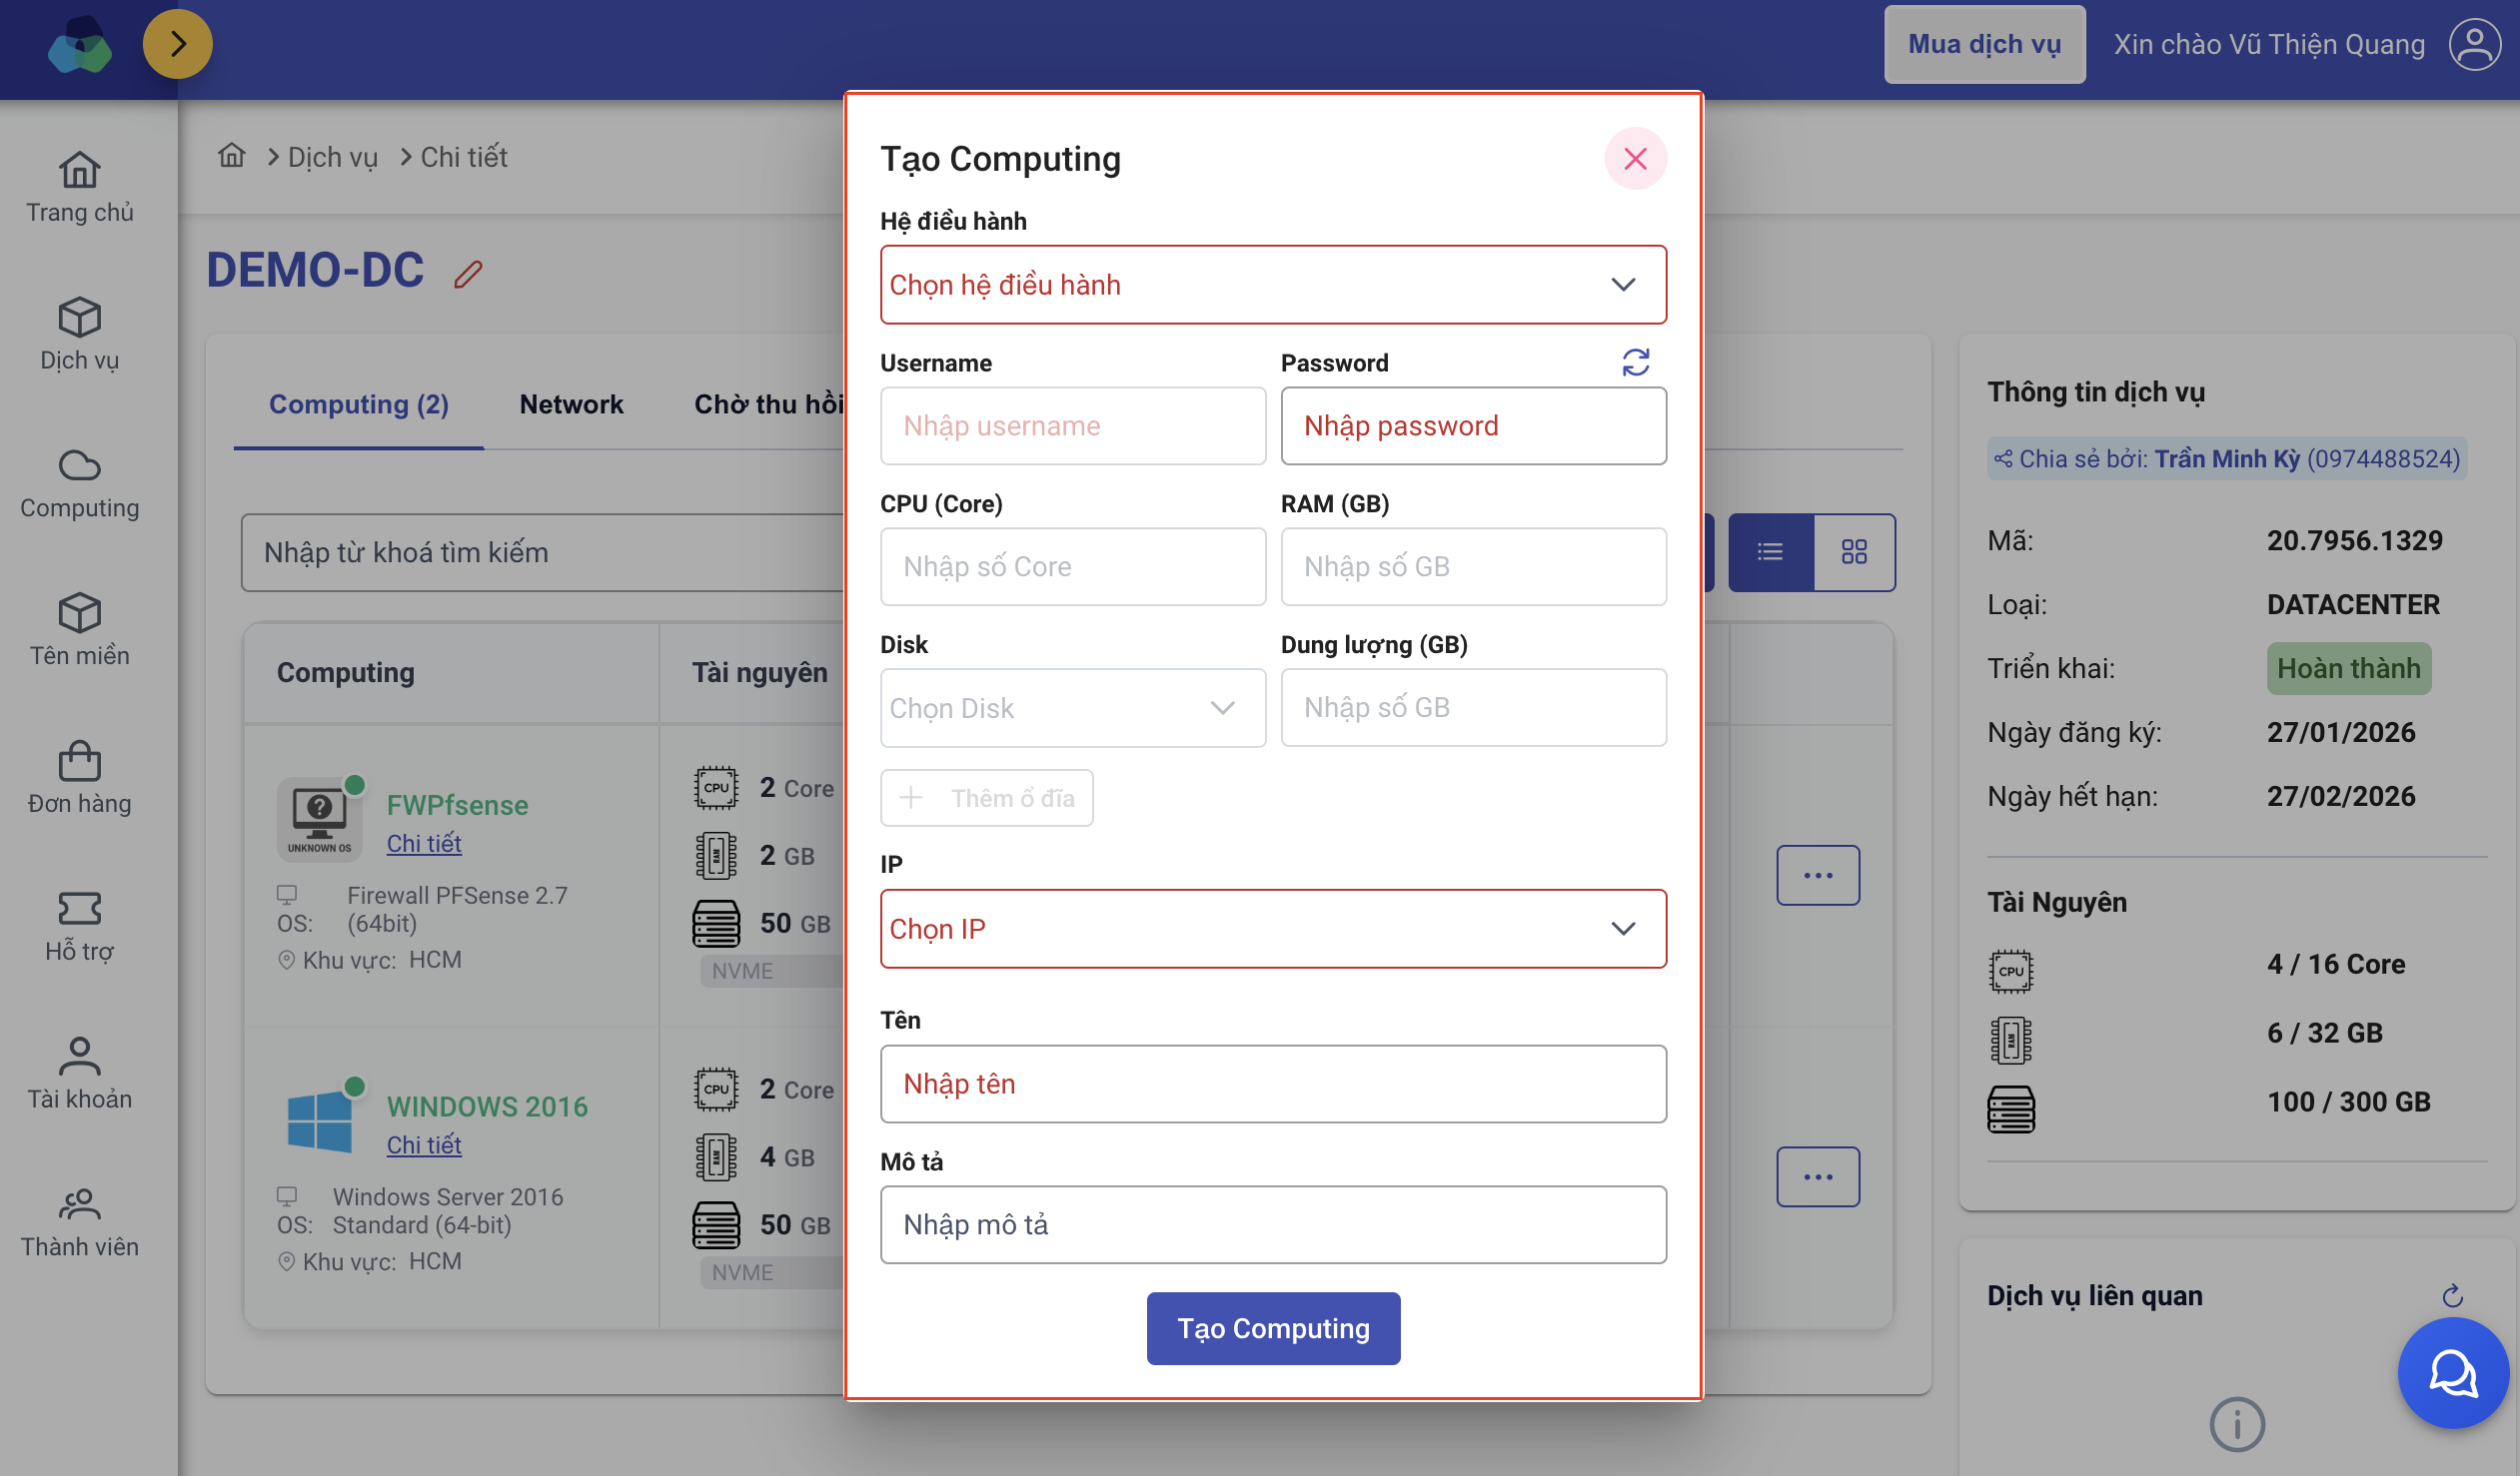Switch to the Network tab
Screen dimensions: 2520x1476
click(571, 404)
